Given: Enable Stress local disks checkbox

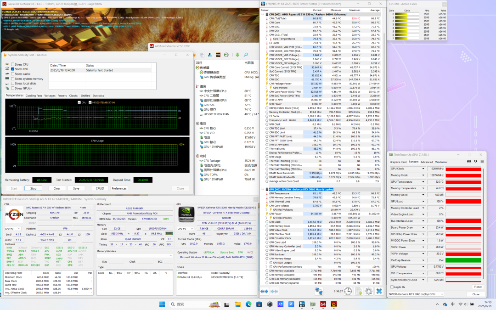Looking at the screenshot, I should [x=13, y=84].
